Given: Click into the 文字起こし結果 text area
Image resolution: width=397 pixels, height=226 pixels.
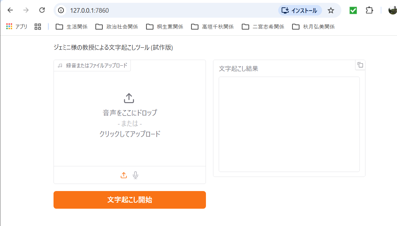Looking at the screenshot, I should click(289, 124).
